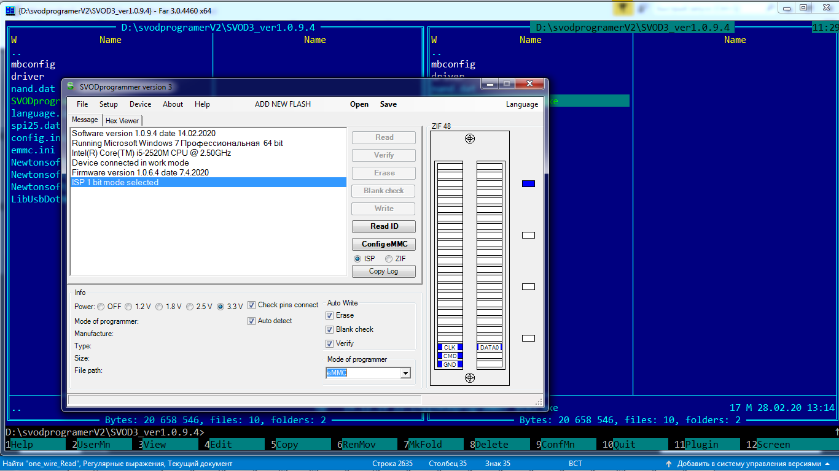This screenshot has width=839, height=471.
Task: Click the Read button
Action: click(384, 137)
